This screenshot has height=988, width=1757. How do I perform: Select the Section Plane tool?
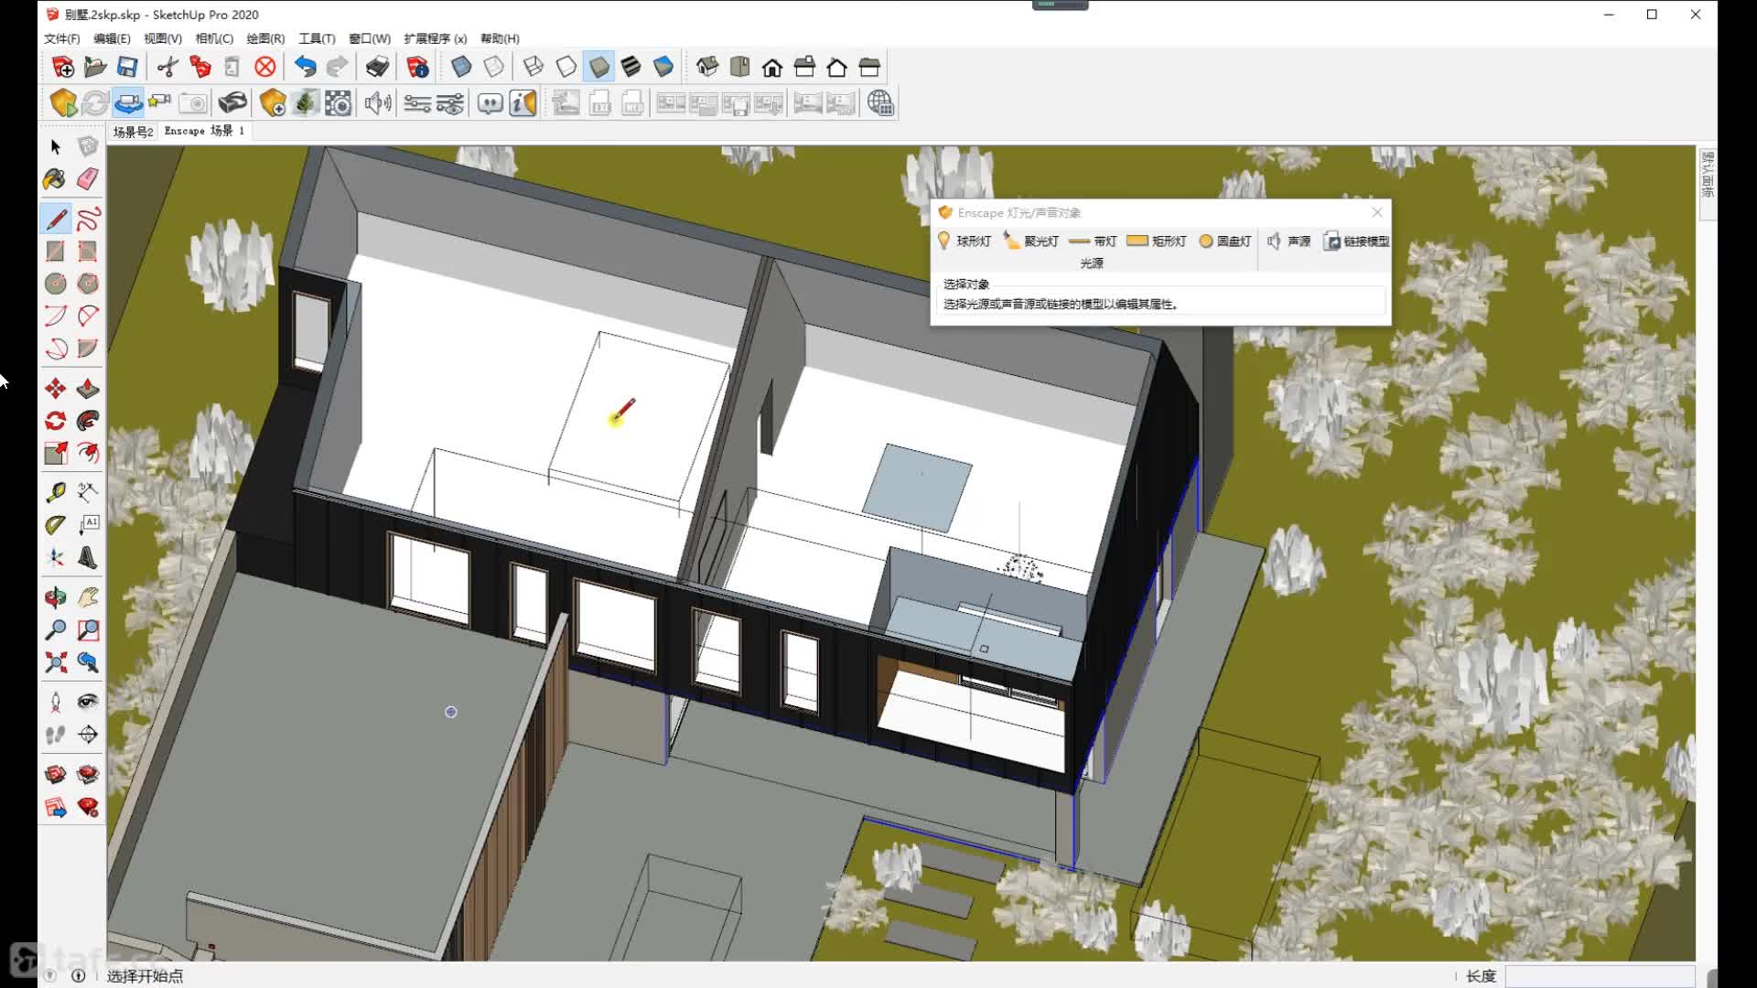click(x=88, y=734)
